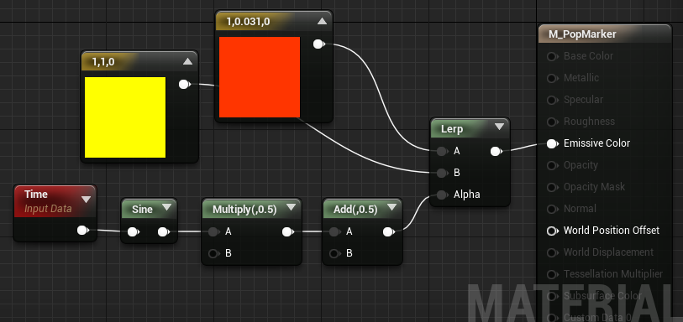This screenshot has width=683, height=322.
Task: Click the Sine node input pin
Action: 133,232
